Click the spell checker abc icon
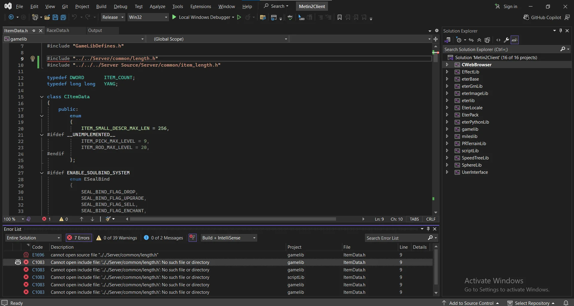The image size is (574, 306). (x=290, y=17)
